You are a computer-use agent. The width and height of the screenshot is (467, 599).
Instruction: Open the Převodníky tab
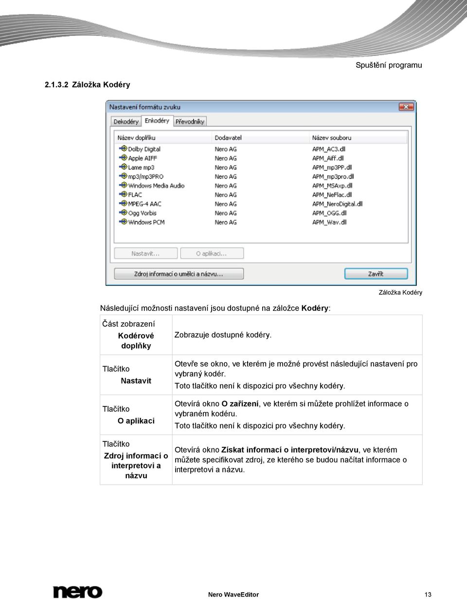pyautogui.click(x=190, y=122)
